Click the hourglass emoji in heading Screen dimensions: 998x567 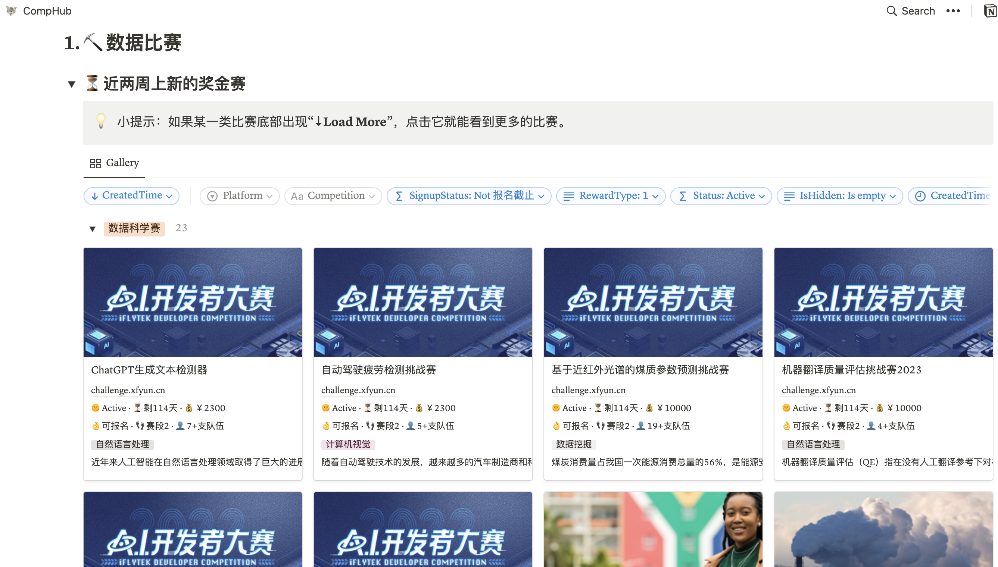(x=92, y=83)
